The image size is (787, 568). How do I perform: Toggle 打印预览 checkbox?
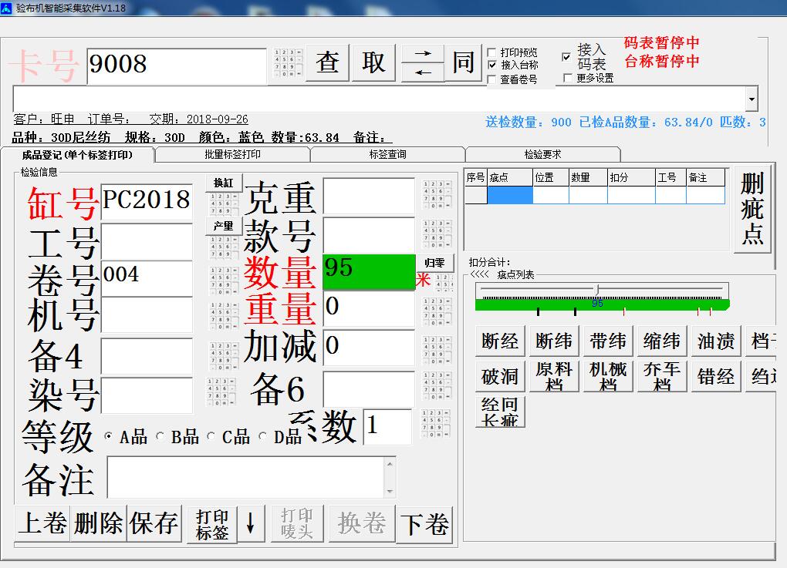coord(492,52)
